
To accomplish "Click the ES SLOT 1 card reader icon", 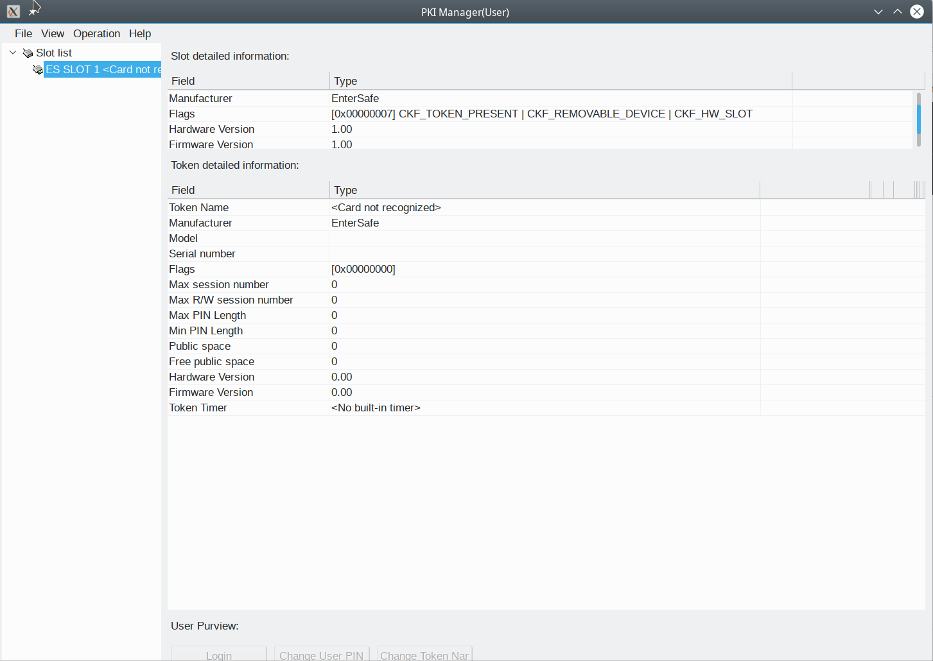I will click(x=38, y=69).
